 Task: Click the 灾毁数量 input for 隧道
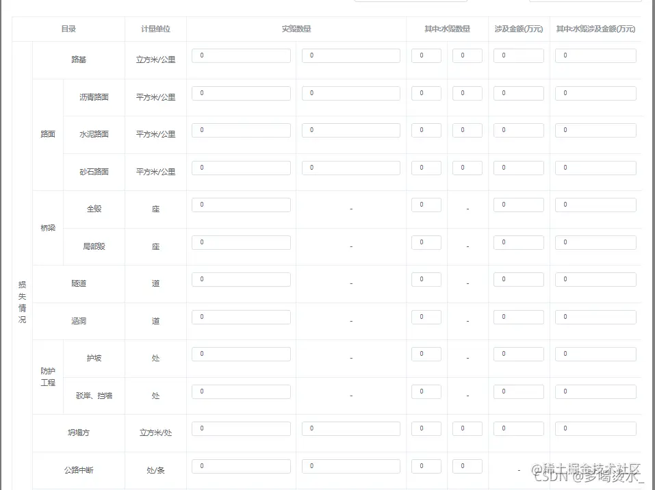tap(241, 279)
